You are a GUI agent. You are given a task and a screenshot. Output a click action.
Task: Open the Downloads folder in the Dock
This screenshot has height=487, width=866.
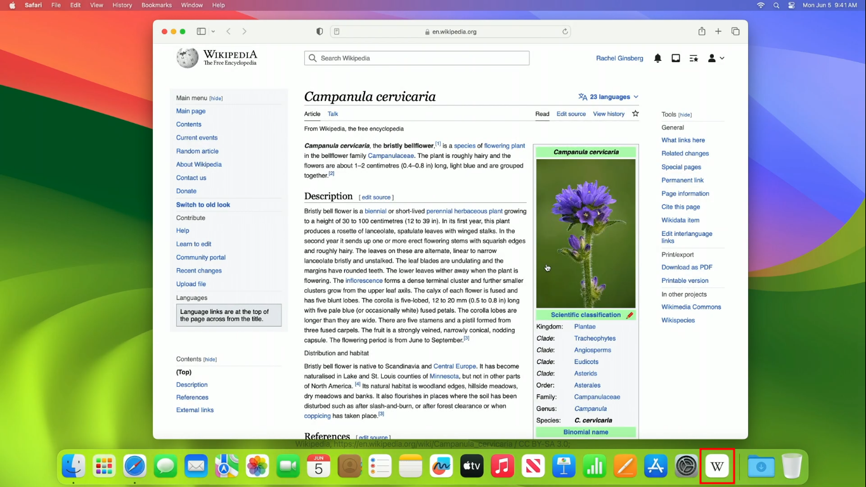click(761, 467)
